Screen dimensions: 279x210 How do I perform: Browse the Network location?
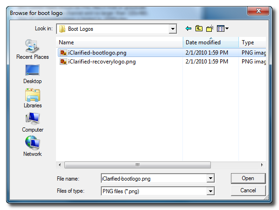32,146
